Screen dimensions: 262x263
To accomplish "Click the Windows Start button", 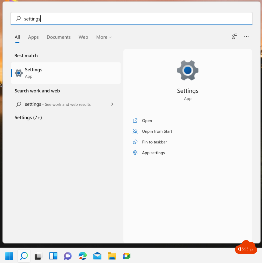I will click(9, 256).
